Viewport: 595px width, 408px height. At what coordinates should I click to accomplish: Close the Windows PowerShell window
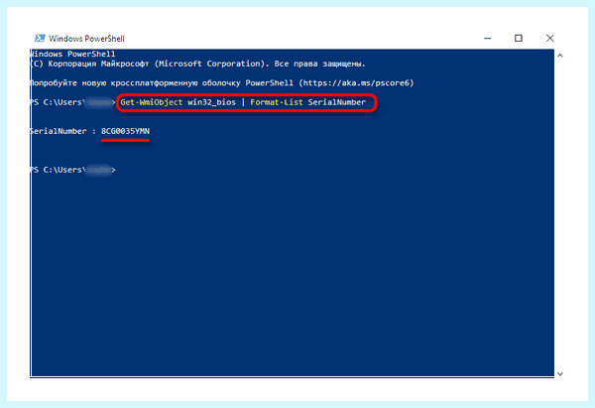[x=549, y=38]
